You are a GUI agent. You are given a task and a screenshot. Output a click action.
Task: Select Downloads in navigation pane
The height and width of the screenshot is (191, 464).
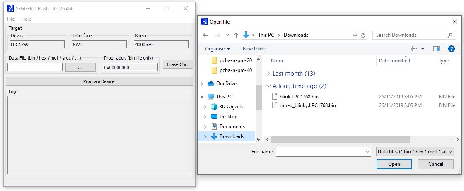tap(227, 136)
